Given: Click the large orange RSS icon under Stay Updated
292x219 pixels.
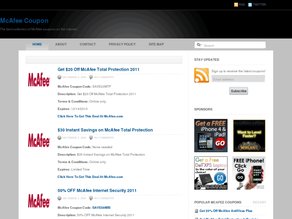Looking at the screenshot, I should click(202, 75).
